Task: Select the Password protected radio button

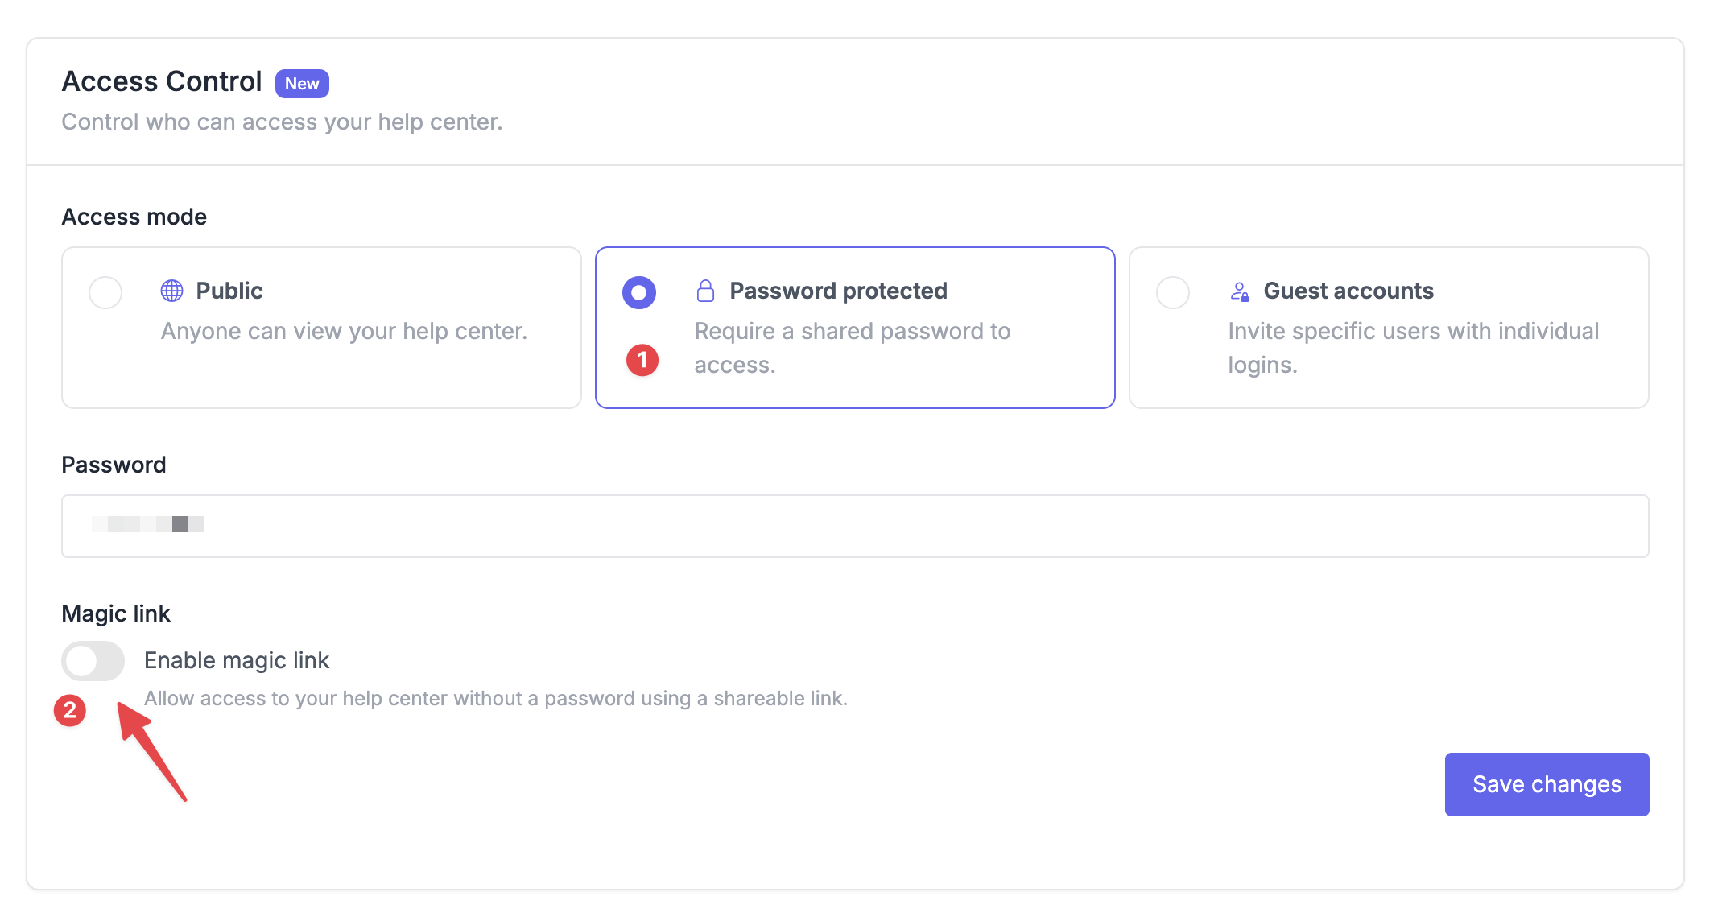Action: [639, 292]
